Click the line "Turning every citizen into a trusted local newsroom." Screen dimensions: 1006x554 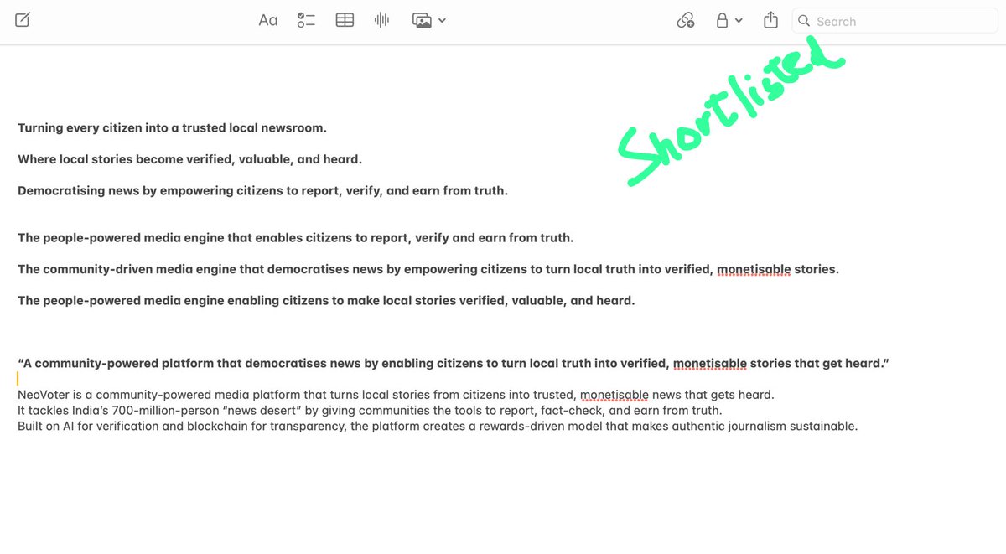click(172, 128)
